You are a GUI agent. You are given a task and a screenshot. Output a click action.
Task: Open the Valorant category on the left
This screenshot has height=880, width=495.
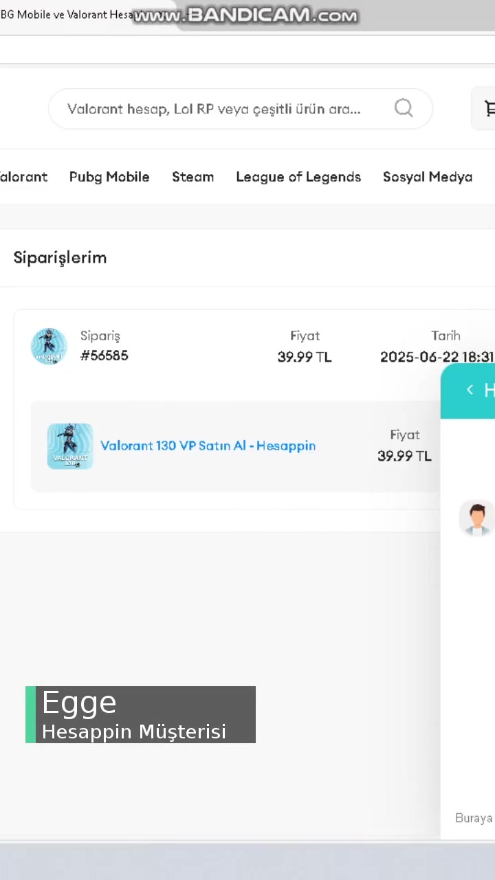click(x=23, y=177)
